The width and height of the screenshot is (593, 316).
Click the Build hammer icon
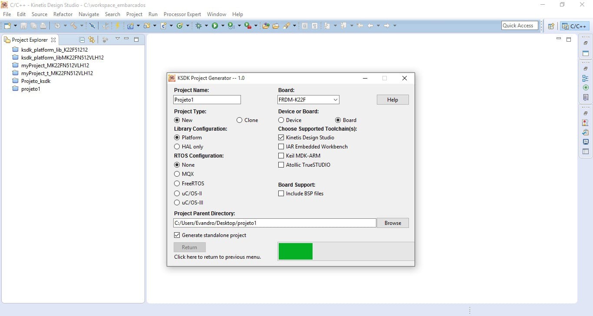74,26
